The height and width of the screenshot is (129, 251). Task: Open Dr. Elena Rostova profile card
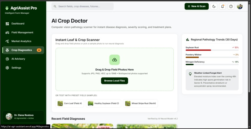click(x=23, y=117)
